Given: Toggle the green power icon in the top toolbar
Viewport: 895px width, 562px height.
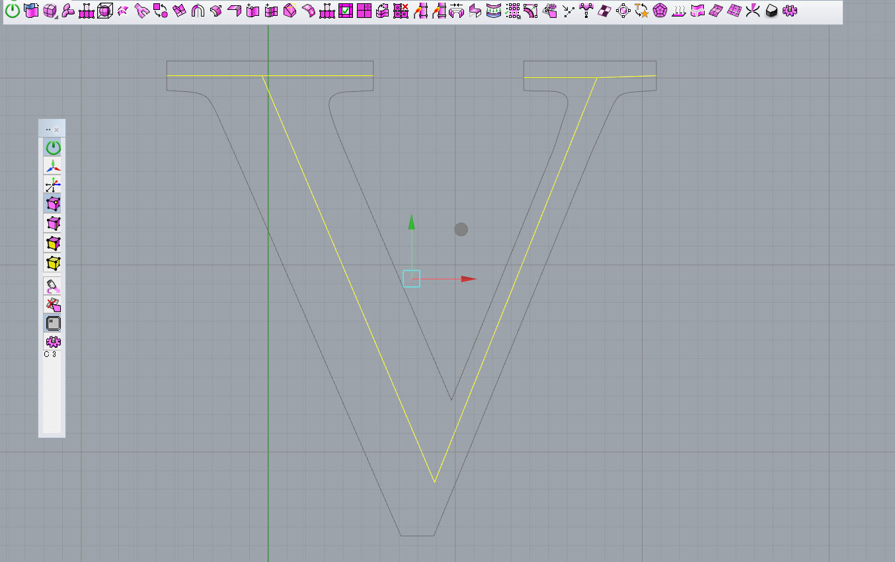Looking at the screenshot, I should click(x=13, y=11).
